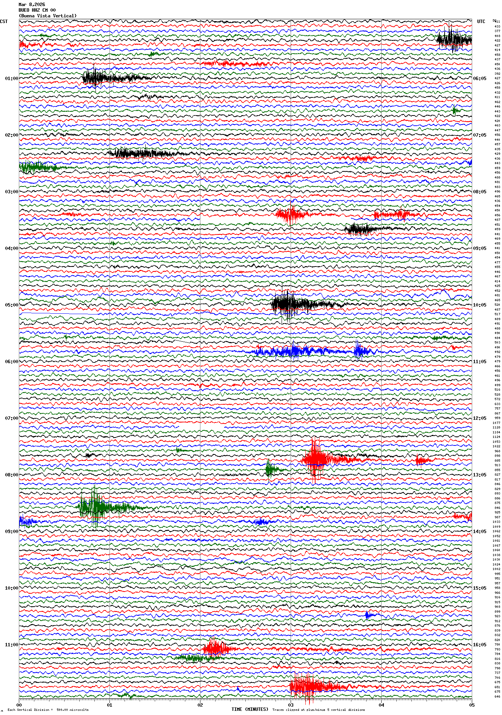
Task: Click the Buena Vista Vertical subtitle
Action: pyautogui.click(x=48, y=16)
